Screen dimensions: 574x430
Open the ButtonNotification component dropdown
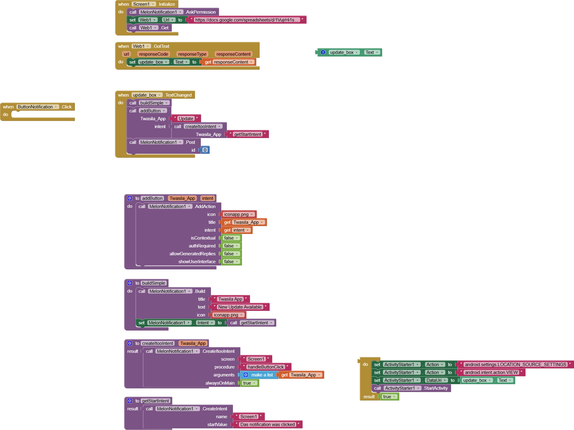click(38, 107)
